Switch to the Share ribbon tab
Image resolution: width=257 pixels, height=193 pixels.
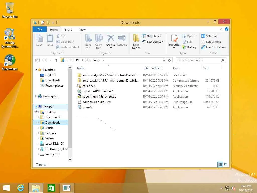pos(68,30)
